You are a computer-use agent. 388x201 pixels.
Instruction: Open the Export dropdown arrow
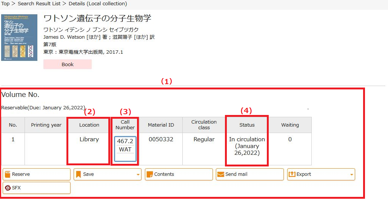[351, 175]
